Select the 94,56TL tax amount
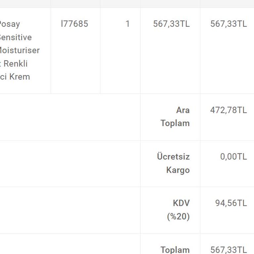The height and width of the screenshot is (254, 254). point(231,203)
